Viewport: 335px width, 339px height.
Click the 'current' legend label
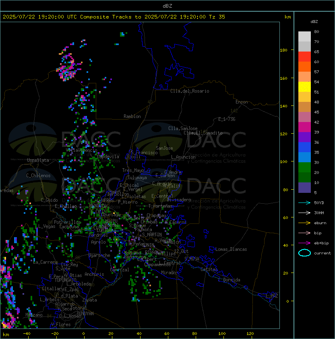point(323,253)
